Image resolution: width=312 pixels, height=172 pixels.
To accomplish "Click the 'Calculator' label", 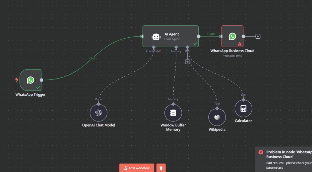I will coord(243,121).
